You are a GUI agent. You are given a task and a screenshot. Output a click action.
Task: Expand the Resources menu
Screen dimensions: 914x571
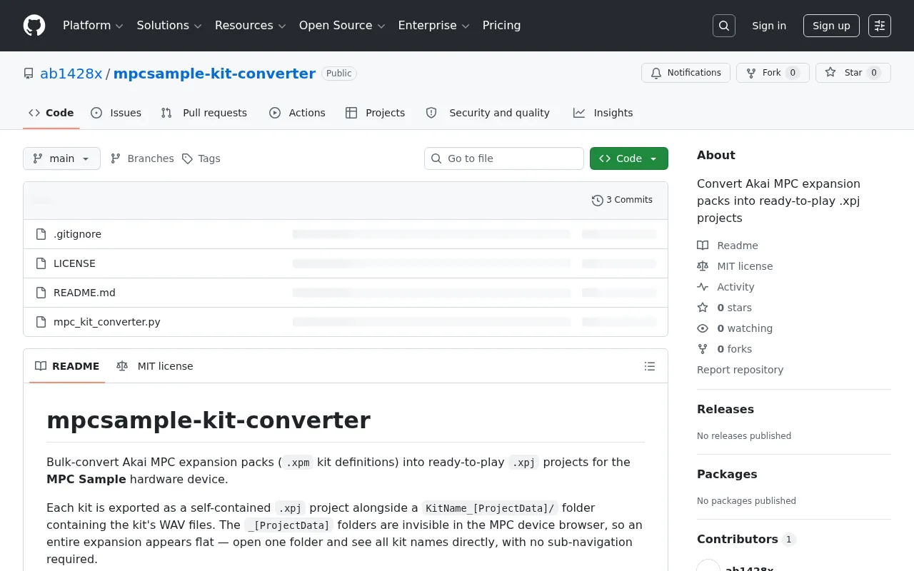pos(250,26)
